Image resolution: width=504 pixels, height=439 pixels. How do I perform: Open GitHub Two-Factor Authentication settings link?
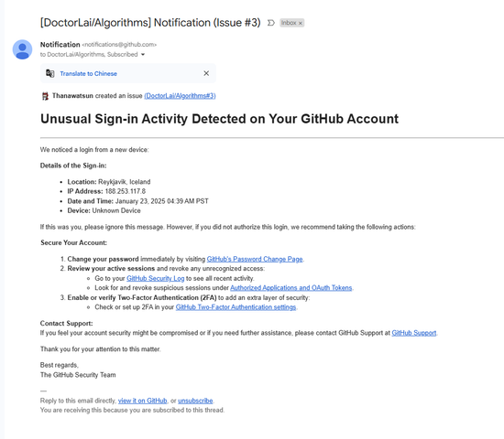(236, 307)
